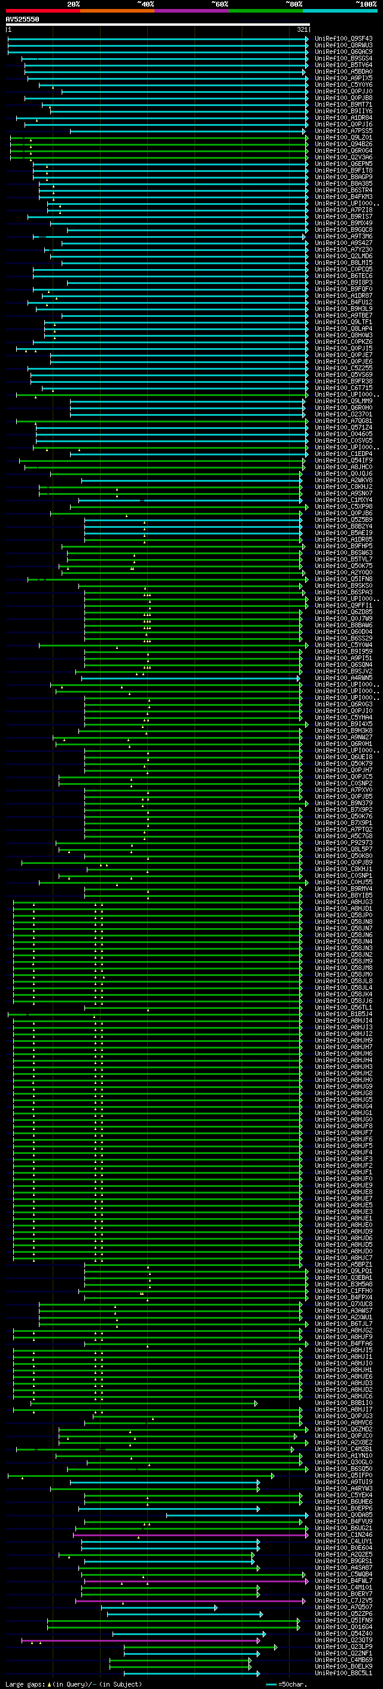The width and height of the screenshot is (383, 1689).
Task: Click the red 20% identity legend segment
Action: (x=42, y=11)
